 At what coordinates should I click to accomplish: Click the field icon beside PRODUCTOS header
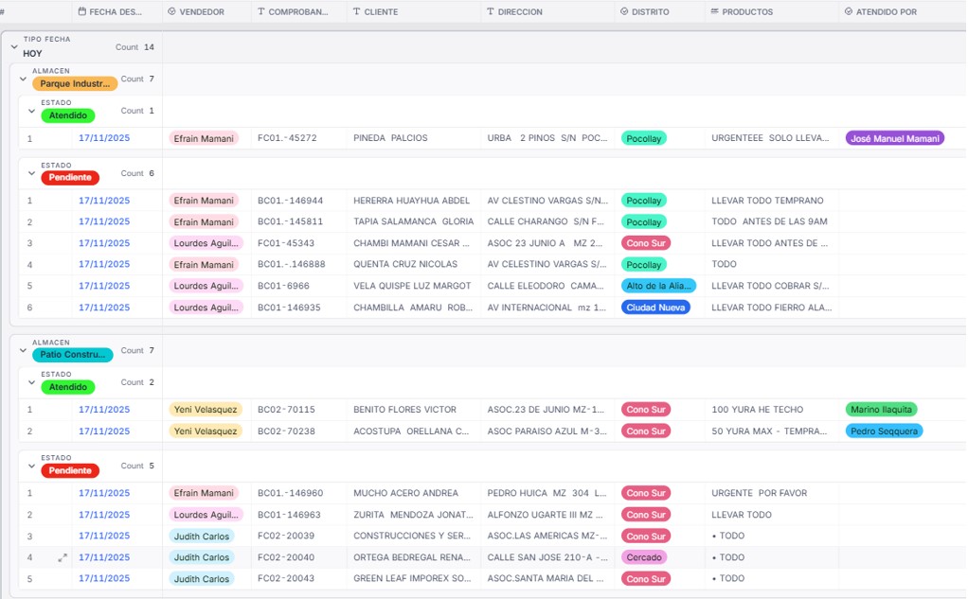coord(713,12)
